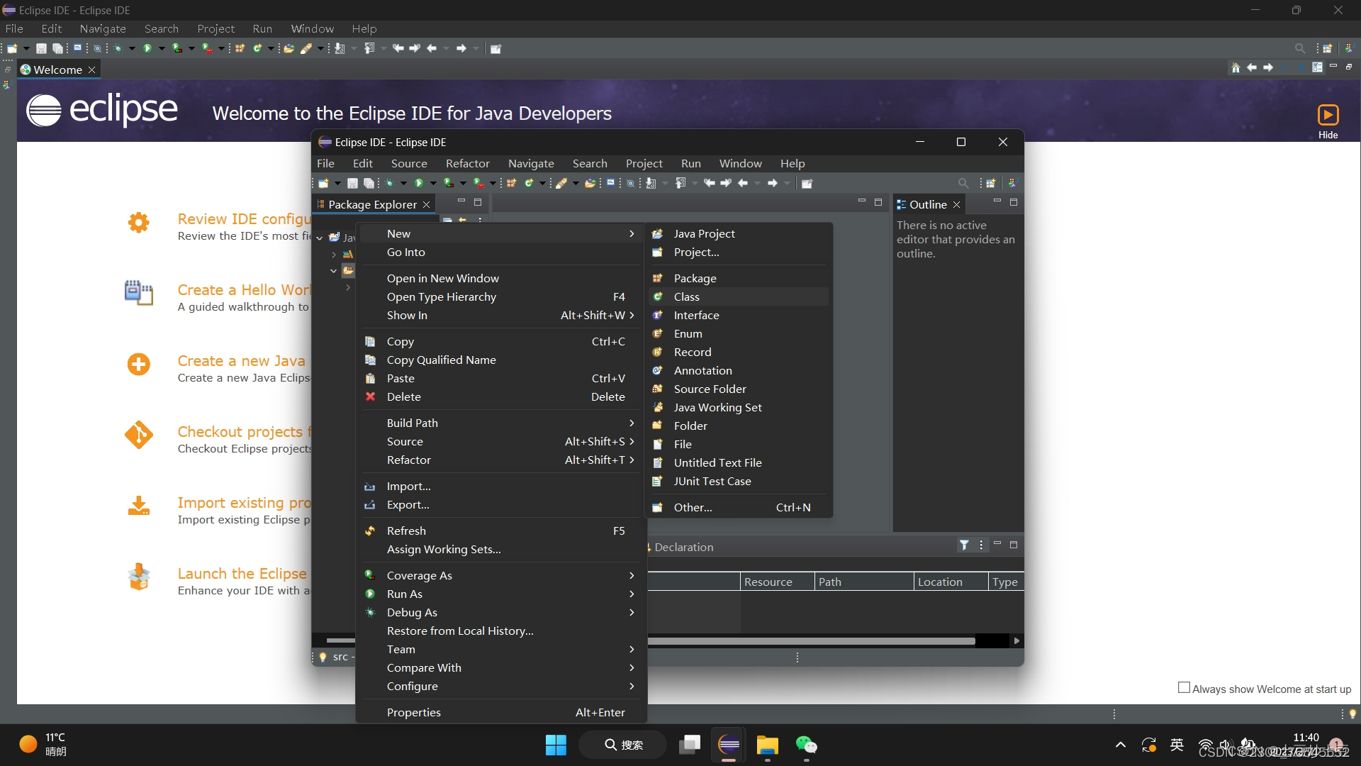Click the Save icon in inner toolbar

point(352,183)
